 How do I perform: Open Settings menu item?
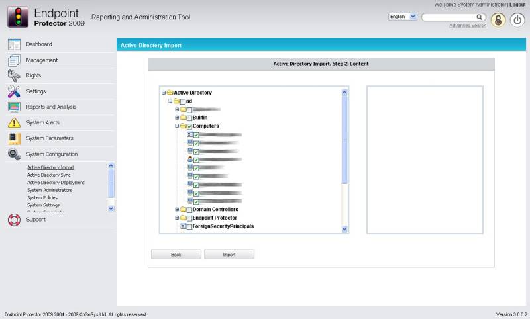coord(36,91)
